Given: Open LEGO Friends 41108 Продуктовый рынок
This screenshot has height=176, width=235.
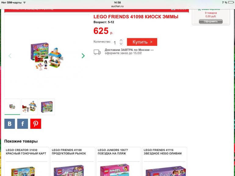Looking at the screenshot, I should (x=69, y=152).
